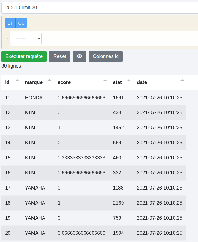Click the score column header
Image resolution: width=198 pixels, height=242 pixels.
(x=64, y=82)
